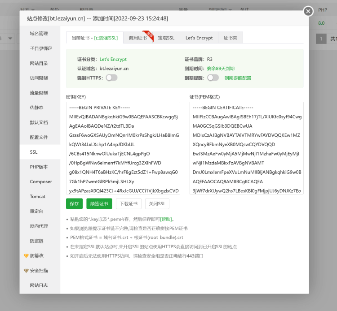The image size is (337, 311).
Task: Click the diamond icon beside 防篡改
Action: click(x=26, y=255)
